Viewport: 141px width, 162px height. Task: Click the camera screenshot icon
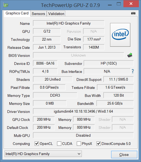pyautogui.click(x=133, y=13)
